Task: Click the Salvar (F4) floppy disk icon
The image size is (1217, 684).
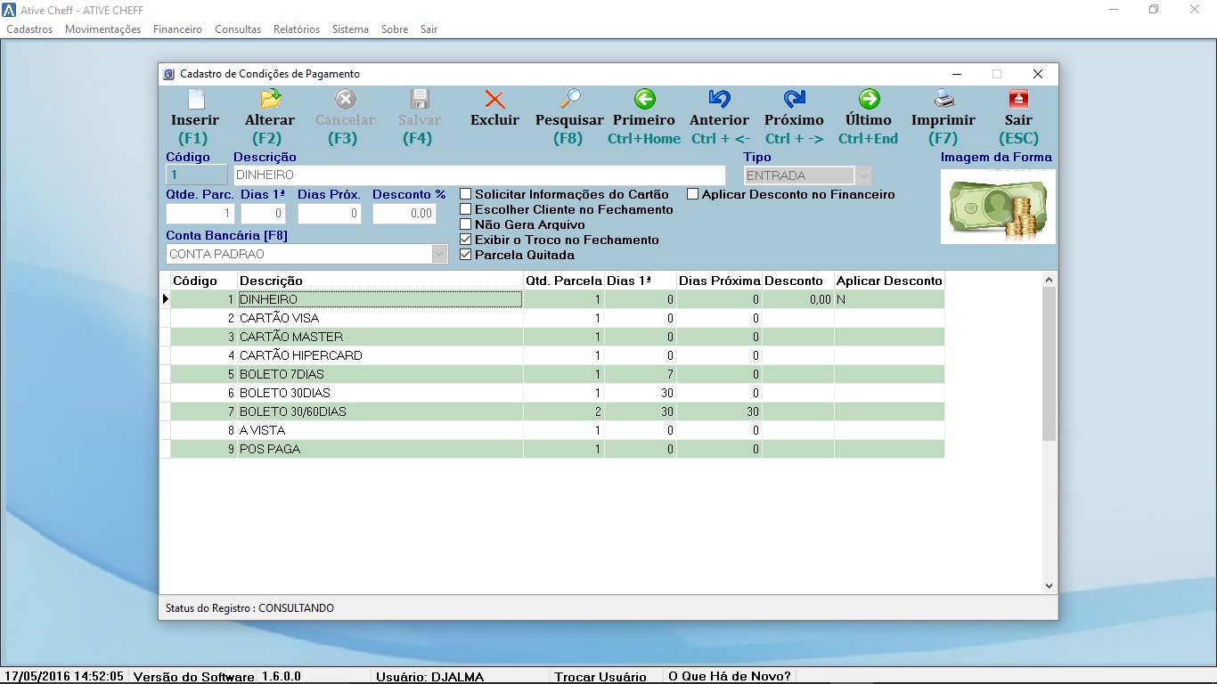Action: pyautogui.click(x=420, y=99)
